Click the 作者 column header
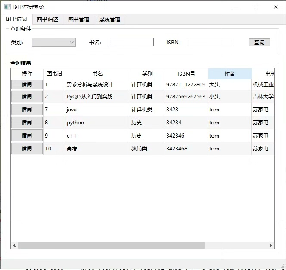This screenshot has width=286, height=270. (229, 74)
